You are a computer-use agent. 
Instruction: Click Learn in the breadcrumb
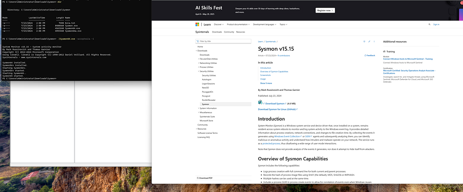pyautogui.click(x=260, y=42)
